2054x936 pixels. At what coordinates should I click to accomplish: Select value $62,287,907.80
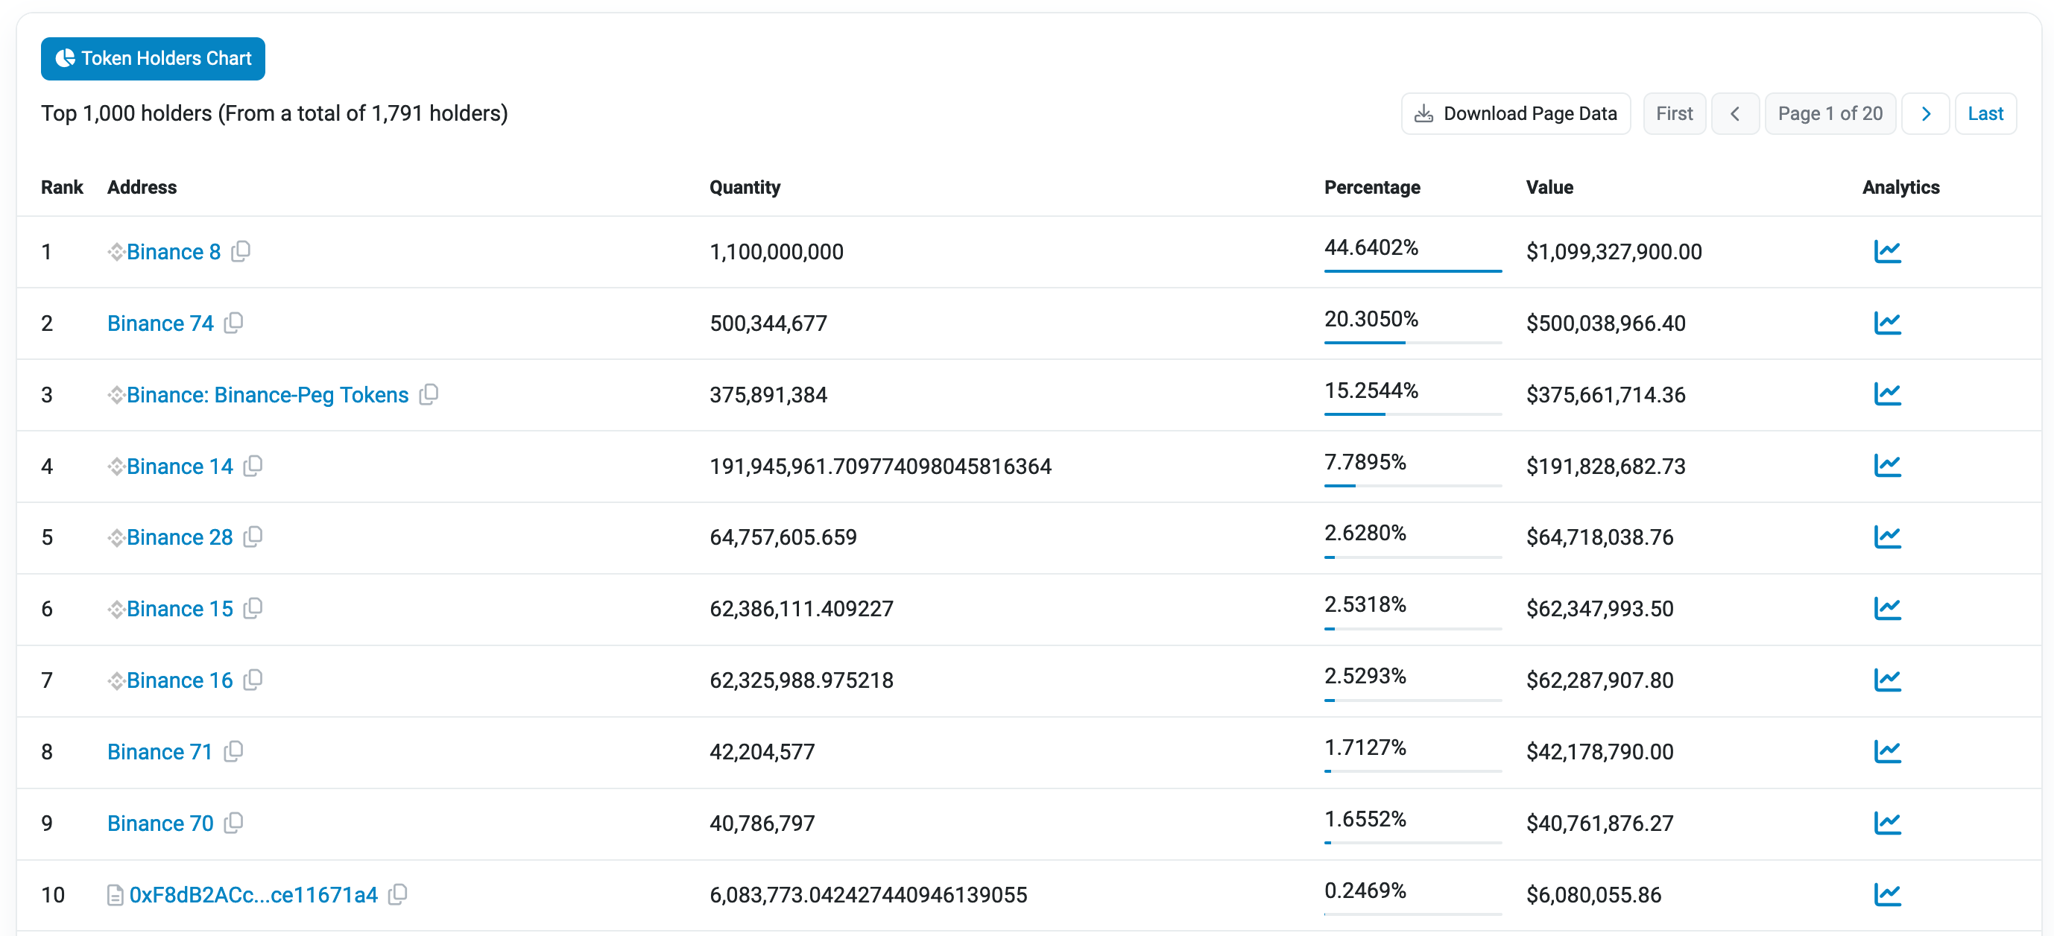tap(1599, 680)
